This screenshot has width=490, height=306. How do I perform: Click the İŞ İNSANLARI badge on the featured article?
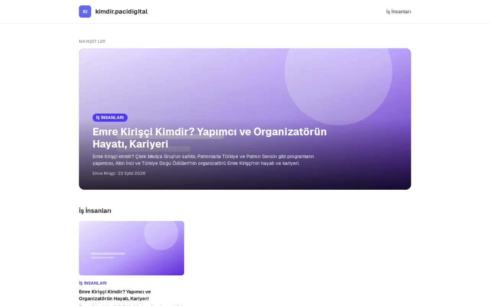110,118
